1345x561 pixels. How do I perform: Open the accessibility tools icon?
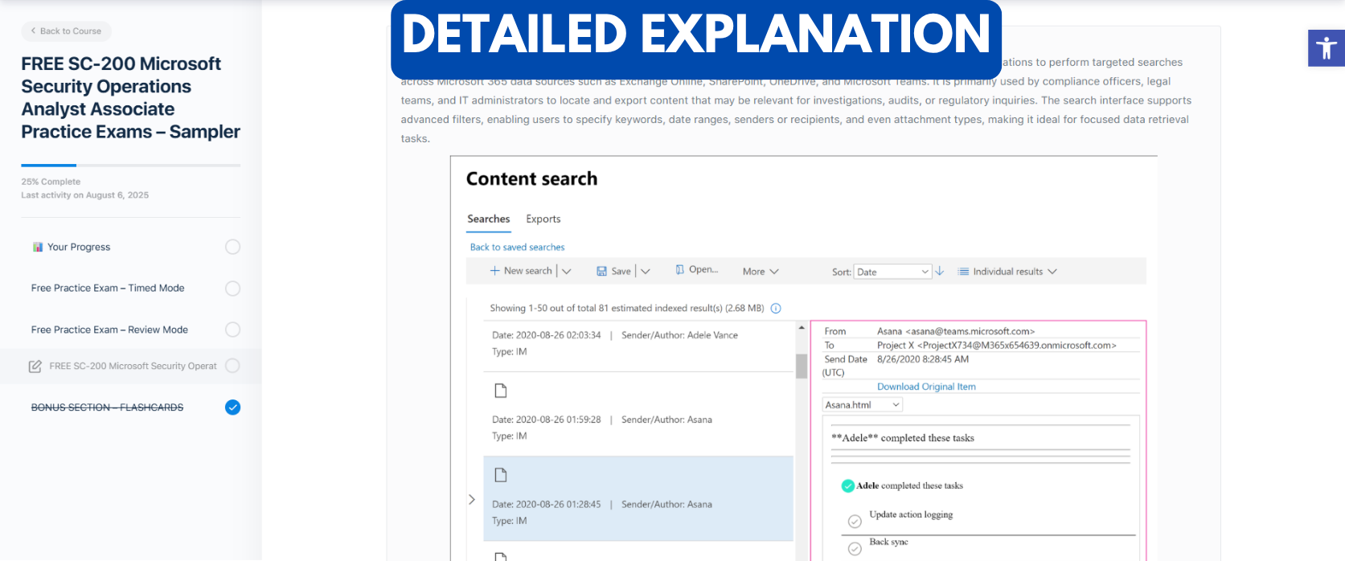(x=1326, y=48)
